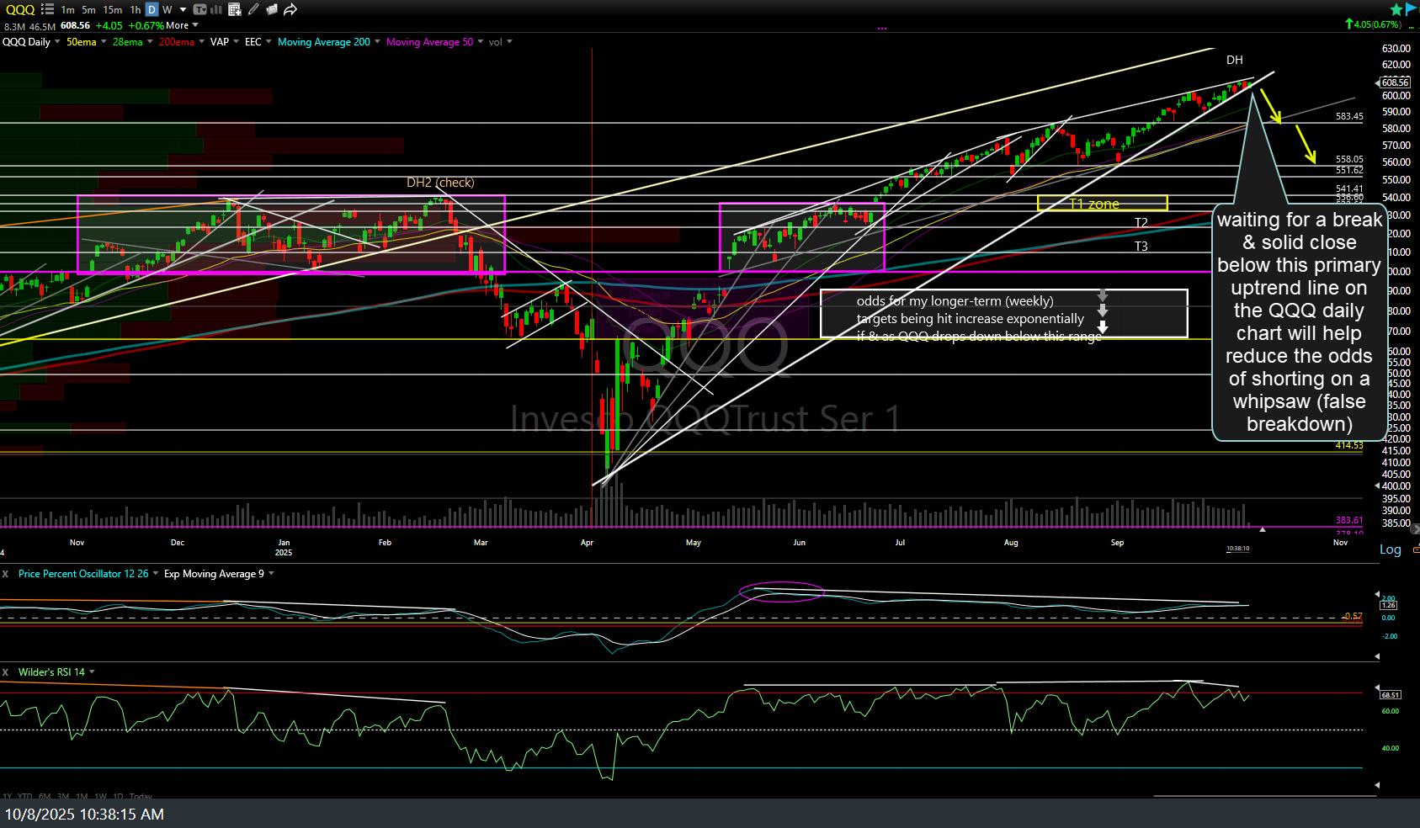Open the Moving Average 200 dropdown
Viewport: 1420px width, 828px height.
(377, 42)
